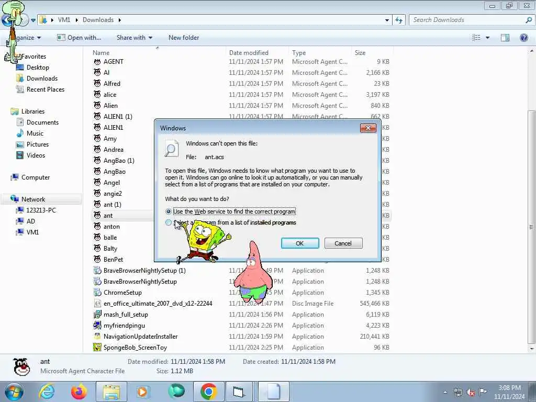Select the 'ALIEN1 (1)' file name
This screenshot has width=536, height=402.
[118, 117]
